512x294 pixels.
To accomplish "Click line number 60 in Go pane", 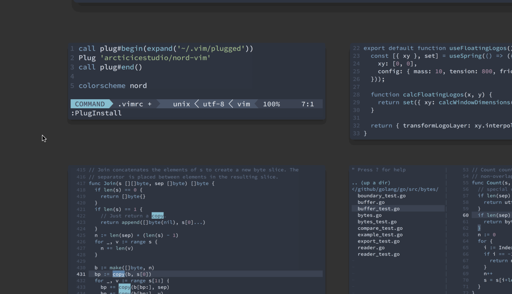I will (466, 215).
